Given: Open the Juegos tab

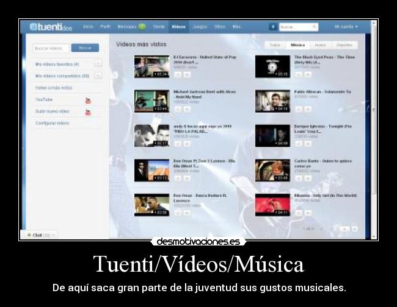Looking at the screenshot, I should tap(200, 27).
